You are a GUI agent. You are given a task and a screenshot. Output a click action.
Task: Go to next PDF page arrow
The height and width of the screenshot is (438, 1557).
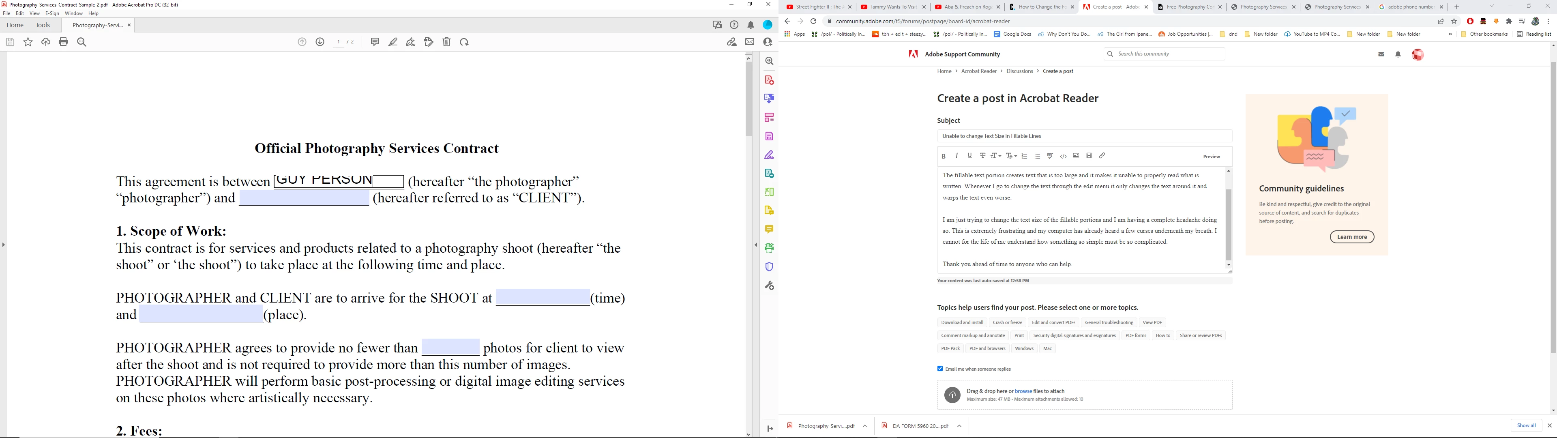[x=320, y=42]
